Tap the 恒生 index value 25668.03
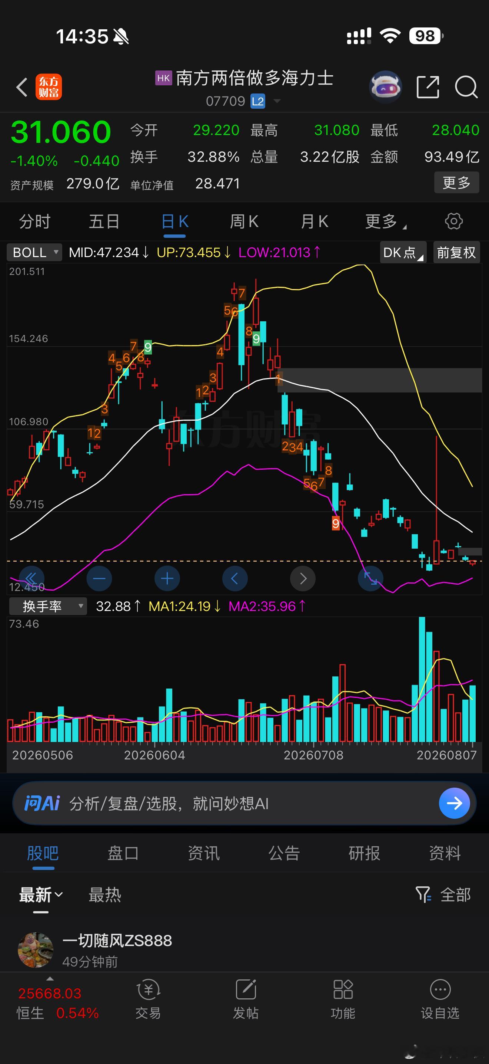 (x=50, y=993)
